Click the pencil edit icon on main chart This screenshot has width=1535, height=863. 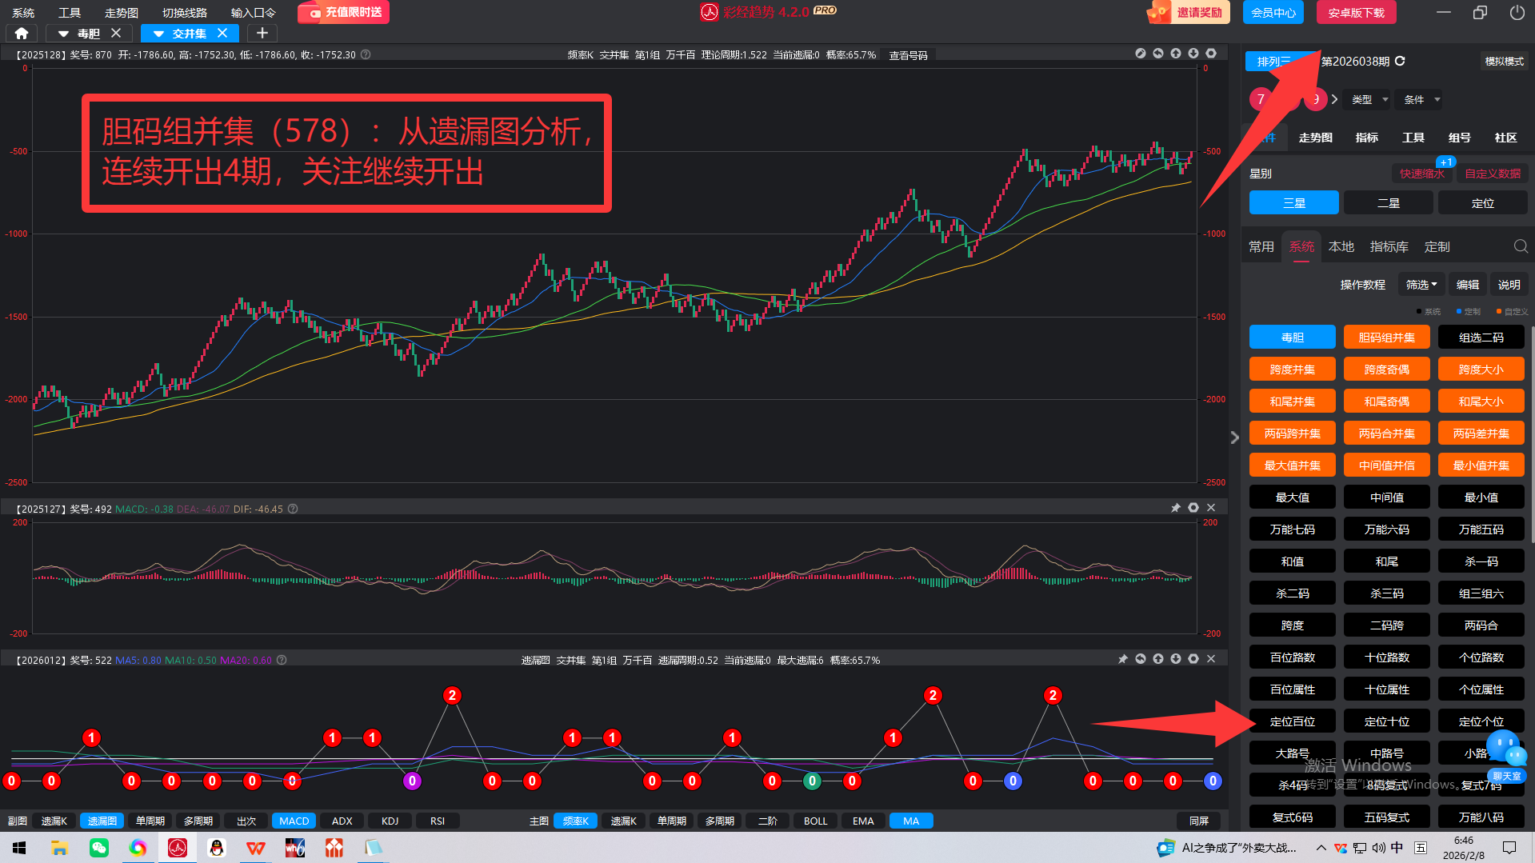click(x=1141, y=54)
